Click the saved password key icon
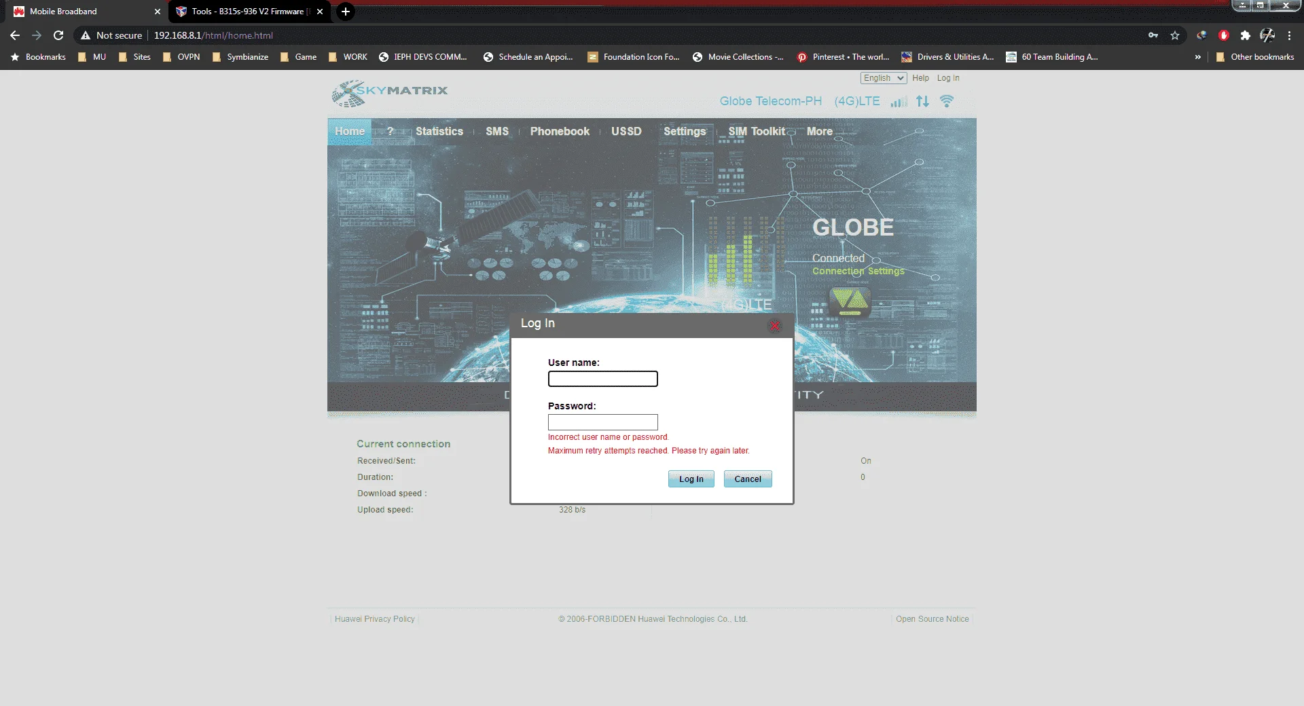The width and height of the screenshot is (1304, 706). click(1153, 35)
